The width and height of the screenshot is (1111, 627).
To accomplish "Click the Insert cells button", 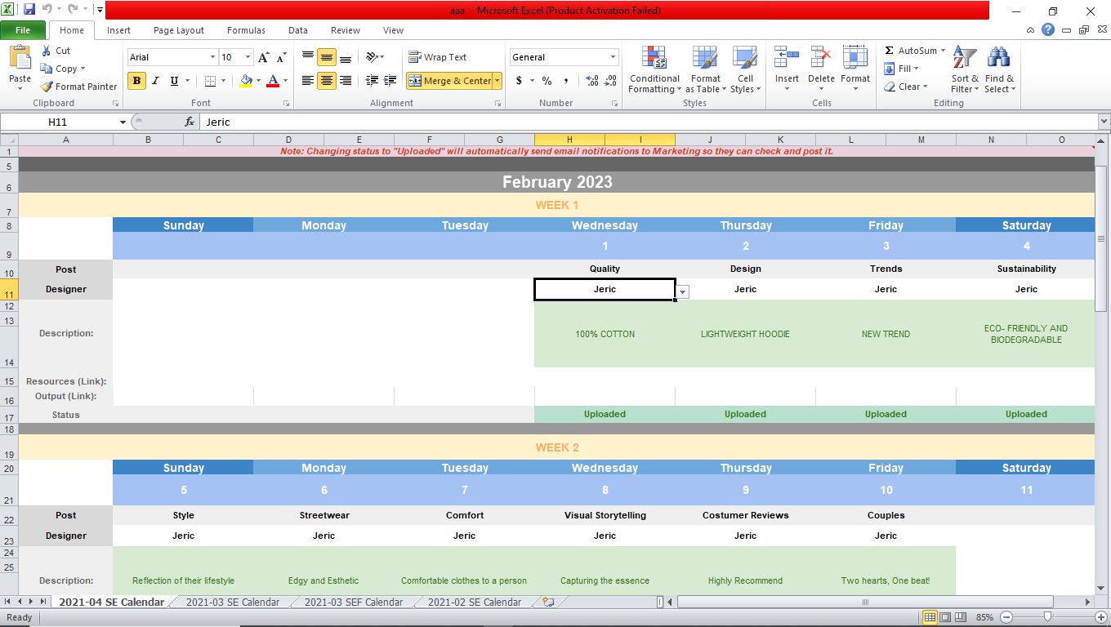I will coord(787,69).
